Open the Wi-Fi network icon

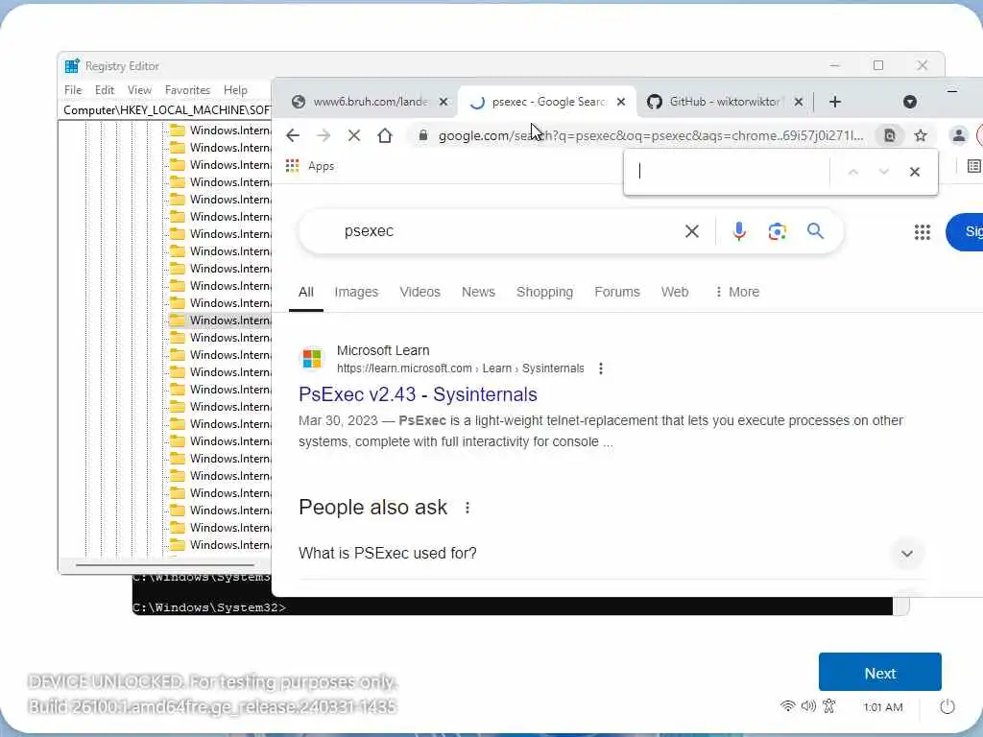[x=787, y=706]
